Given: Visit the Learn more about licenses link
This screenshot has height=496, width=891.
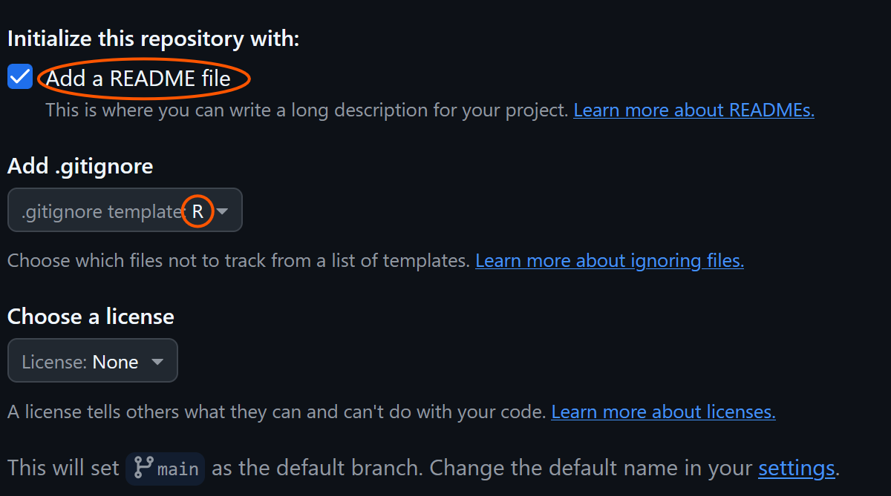Looking at the screenshot, I should (x=663, y=412).
